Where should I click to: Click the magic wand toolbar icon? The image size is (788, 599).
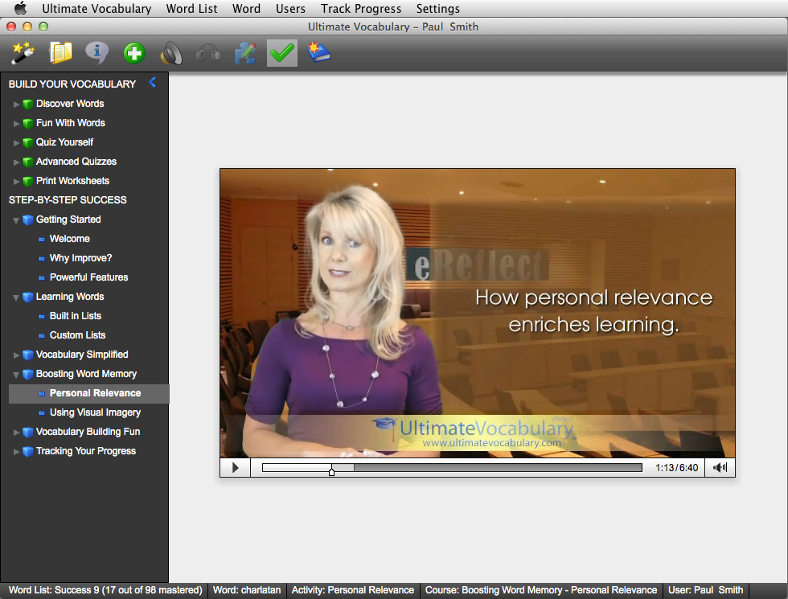pyautogui.click(x=21, y=54)
